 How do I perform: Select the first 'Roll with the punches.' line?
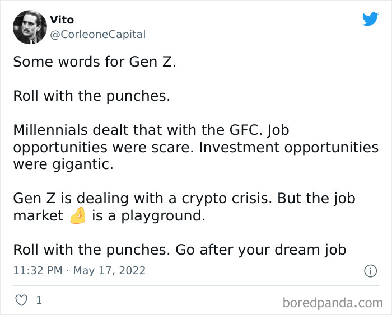[x=91, y=96]
